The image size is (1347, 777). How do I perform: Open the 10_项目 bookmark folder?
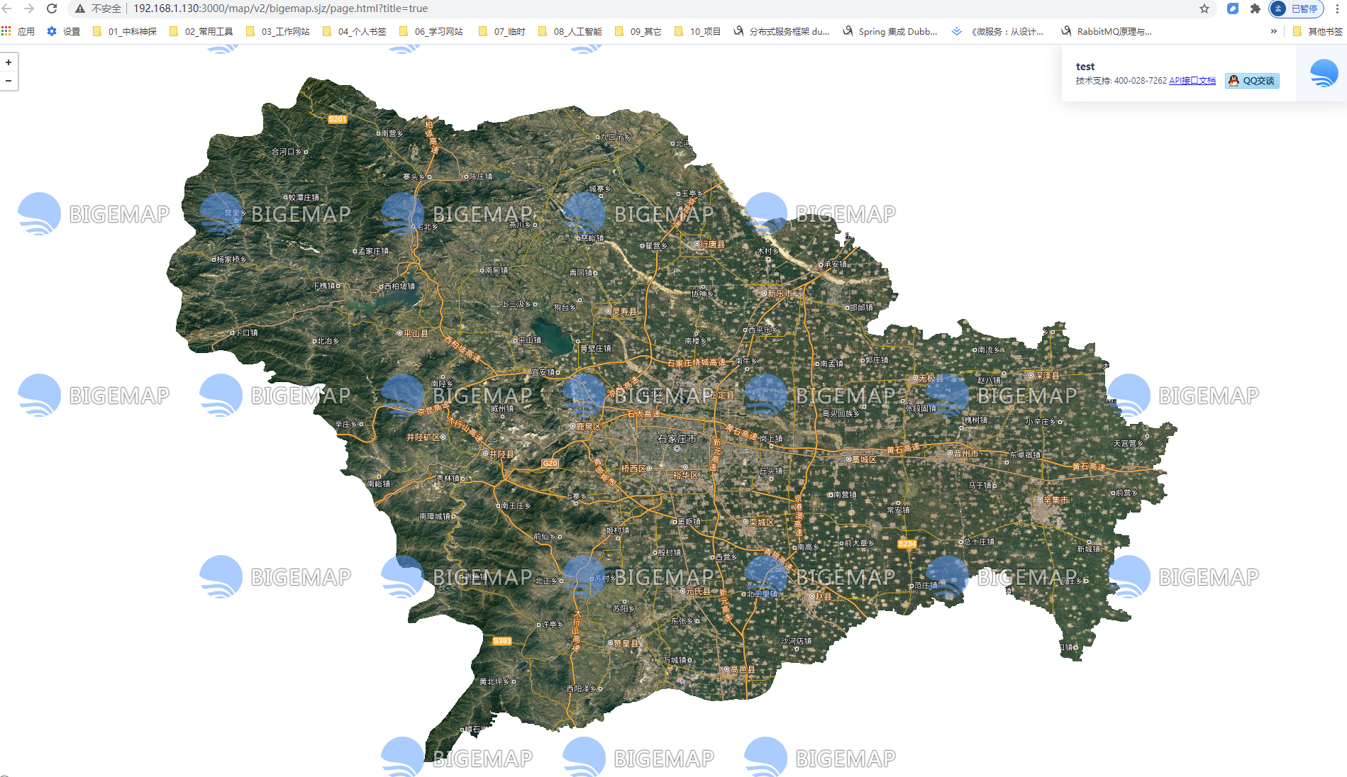(x=698, y=31)
